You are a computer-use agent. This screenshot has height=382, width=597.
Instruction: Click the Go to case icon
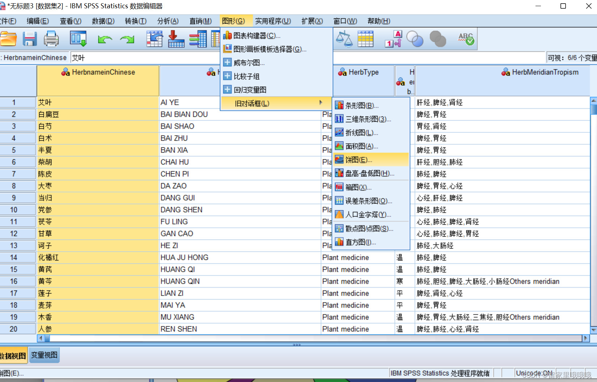pyautogui.click(x=154, y=39)
